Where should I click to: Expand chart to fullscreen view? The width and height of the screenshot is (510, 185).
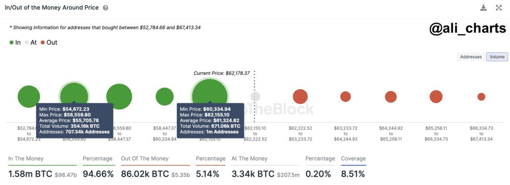(x=499, y=8)
